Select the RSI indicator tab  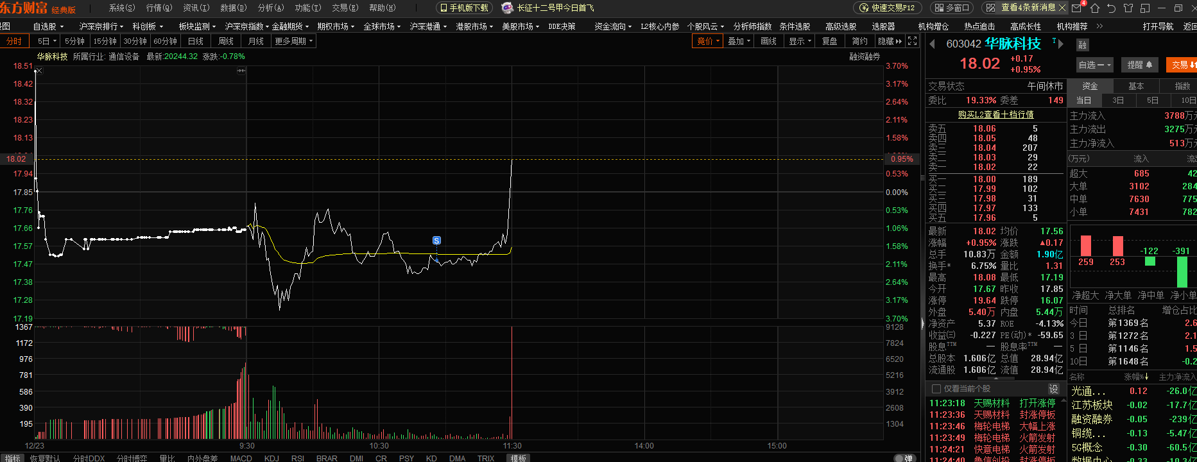(x=298, y=458)
